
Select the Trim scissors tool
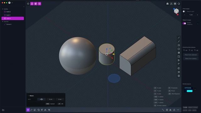[179, 60]
